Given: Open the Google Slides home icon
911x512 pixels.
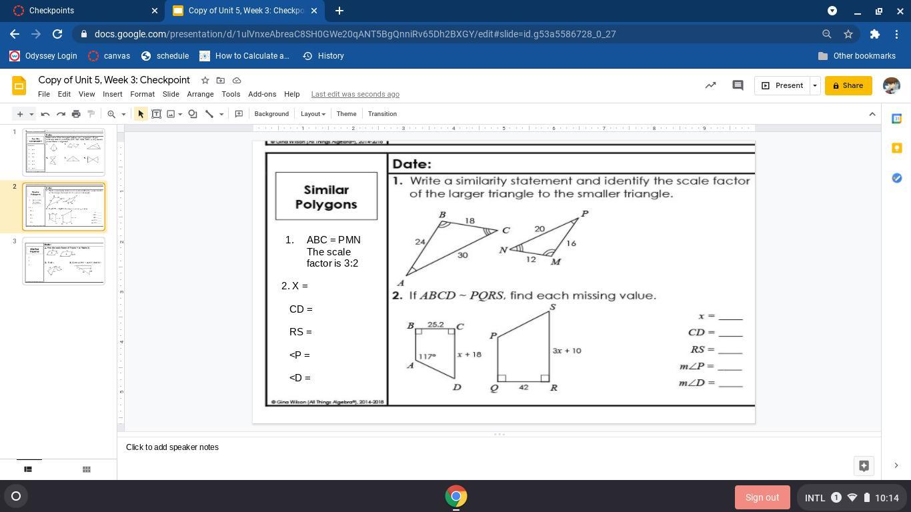Looking at the screenshot, I should tap(19, 85).
